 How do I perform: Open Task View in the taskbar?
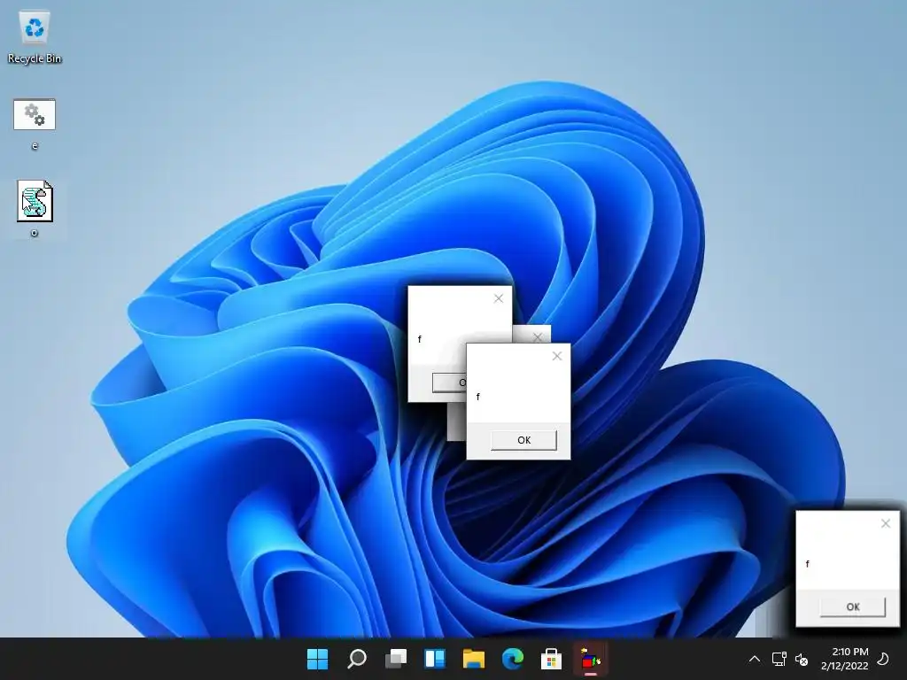(396, 659)
